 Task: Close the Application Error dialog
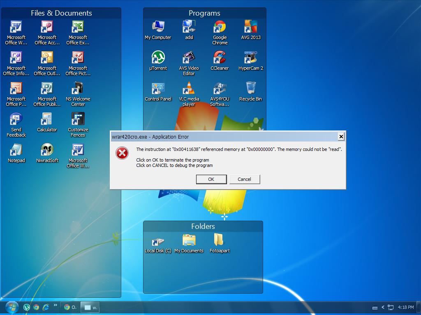point(341,137)
